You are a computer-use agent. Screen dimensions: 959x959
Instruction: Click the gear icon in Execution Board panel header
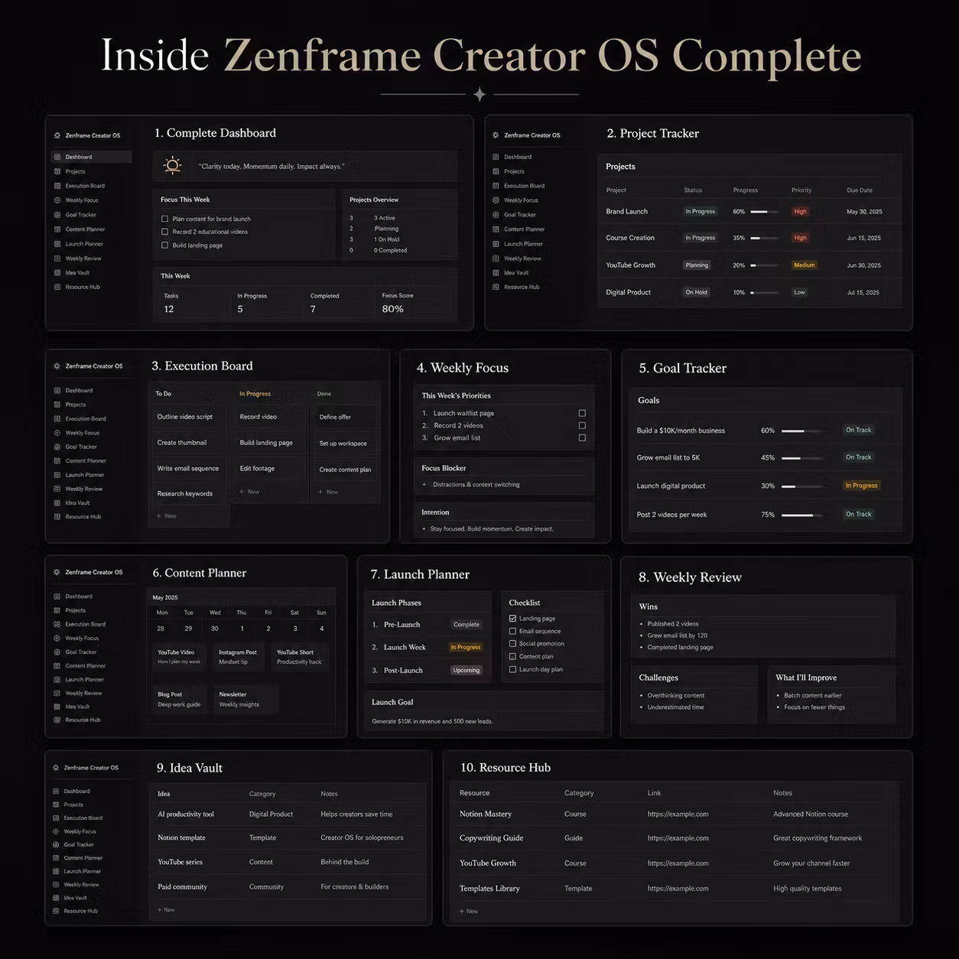tap(57, 366)
